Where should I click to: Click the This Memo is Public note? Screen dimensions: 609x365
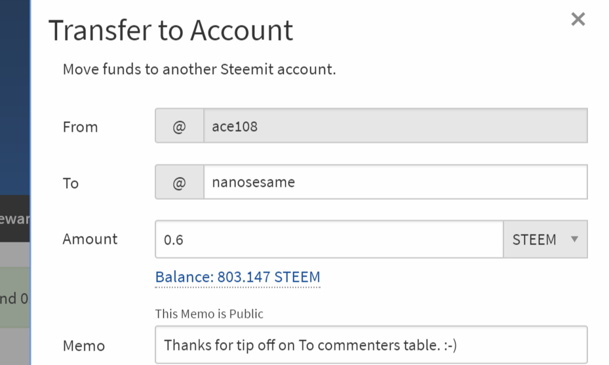pyautogui.click(x=209, y=314)
